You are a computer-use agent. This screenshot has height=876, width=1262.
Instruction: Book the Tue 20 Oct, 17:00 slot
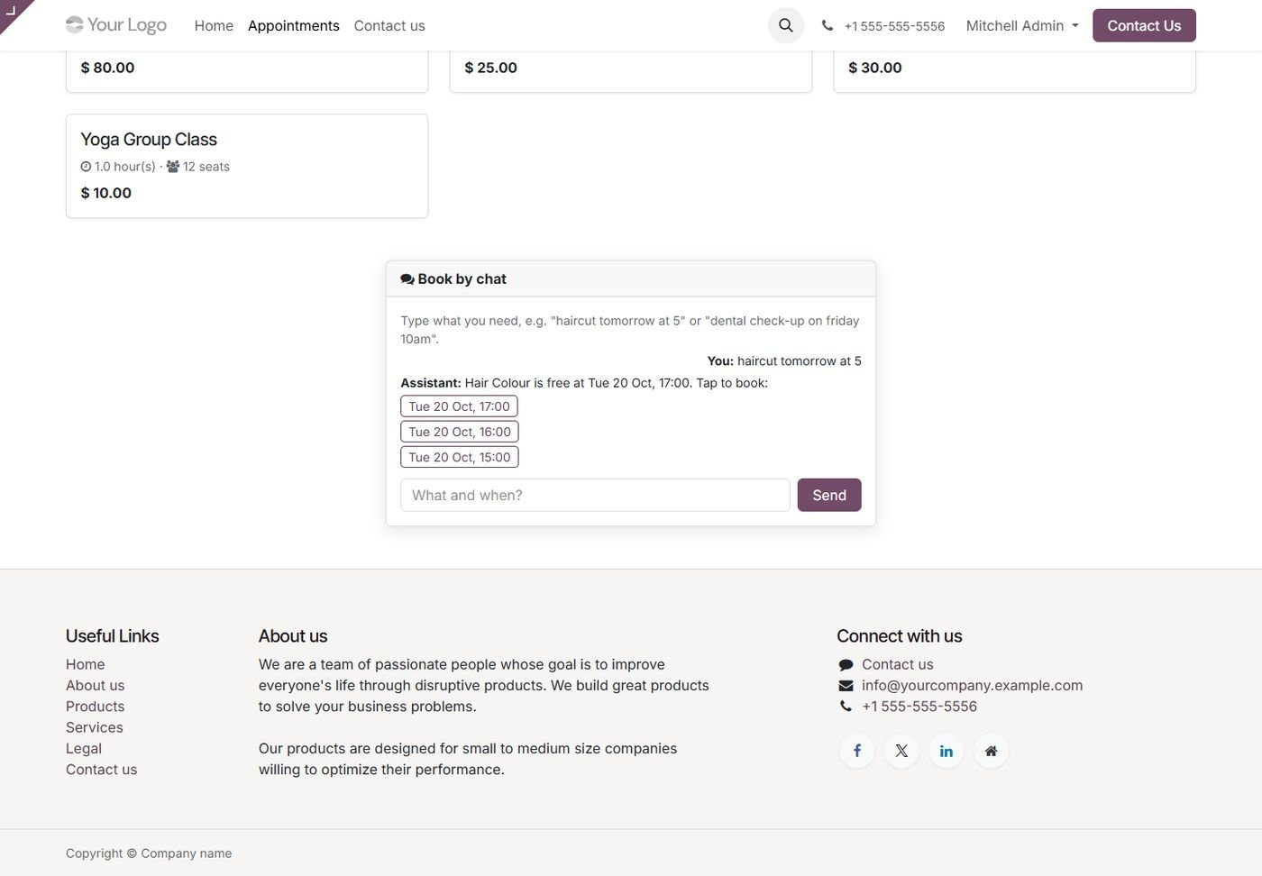(459, 406)
